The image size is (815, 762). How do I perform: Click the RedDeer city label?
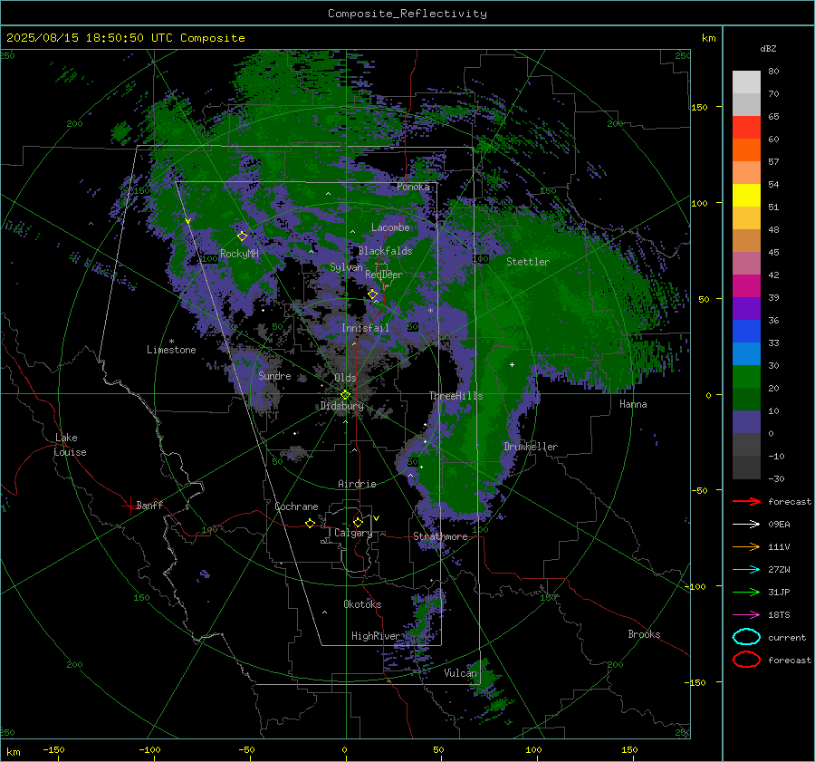(384, 275)
